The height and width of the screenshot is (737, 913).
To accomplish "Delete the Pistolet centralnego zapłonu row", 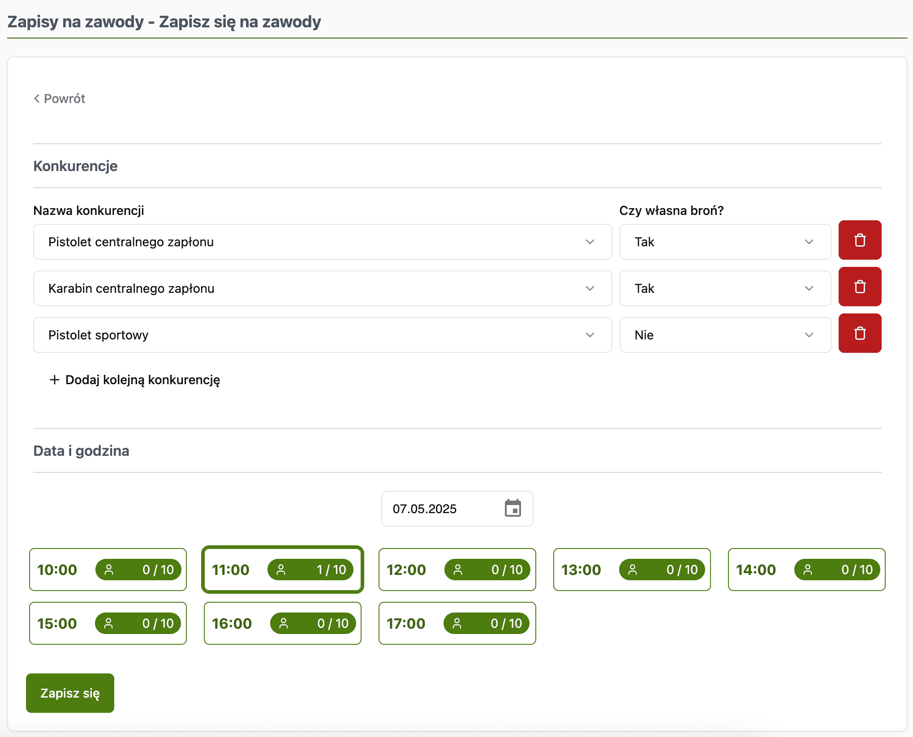I will coord(859,240).
